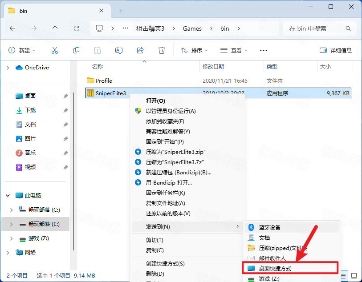Choose 邮件收件人 in send-to submenu
The width and height of the screenshot is (362, 282).
click(x=292, y=258)
